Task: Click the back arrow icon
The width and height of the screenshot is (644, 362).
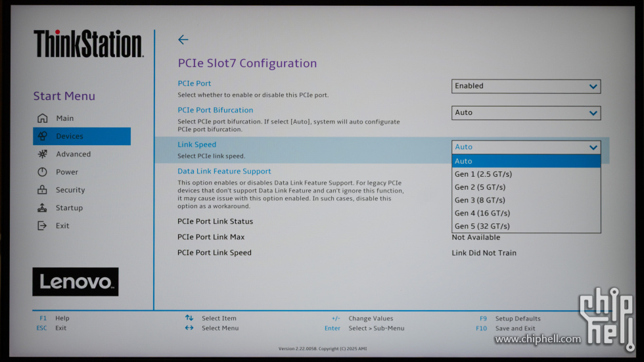Action: 183,40
